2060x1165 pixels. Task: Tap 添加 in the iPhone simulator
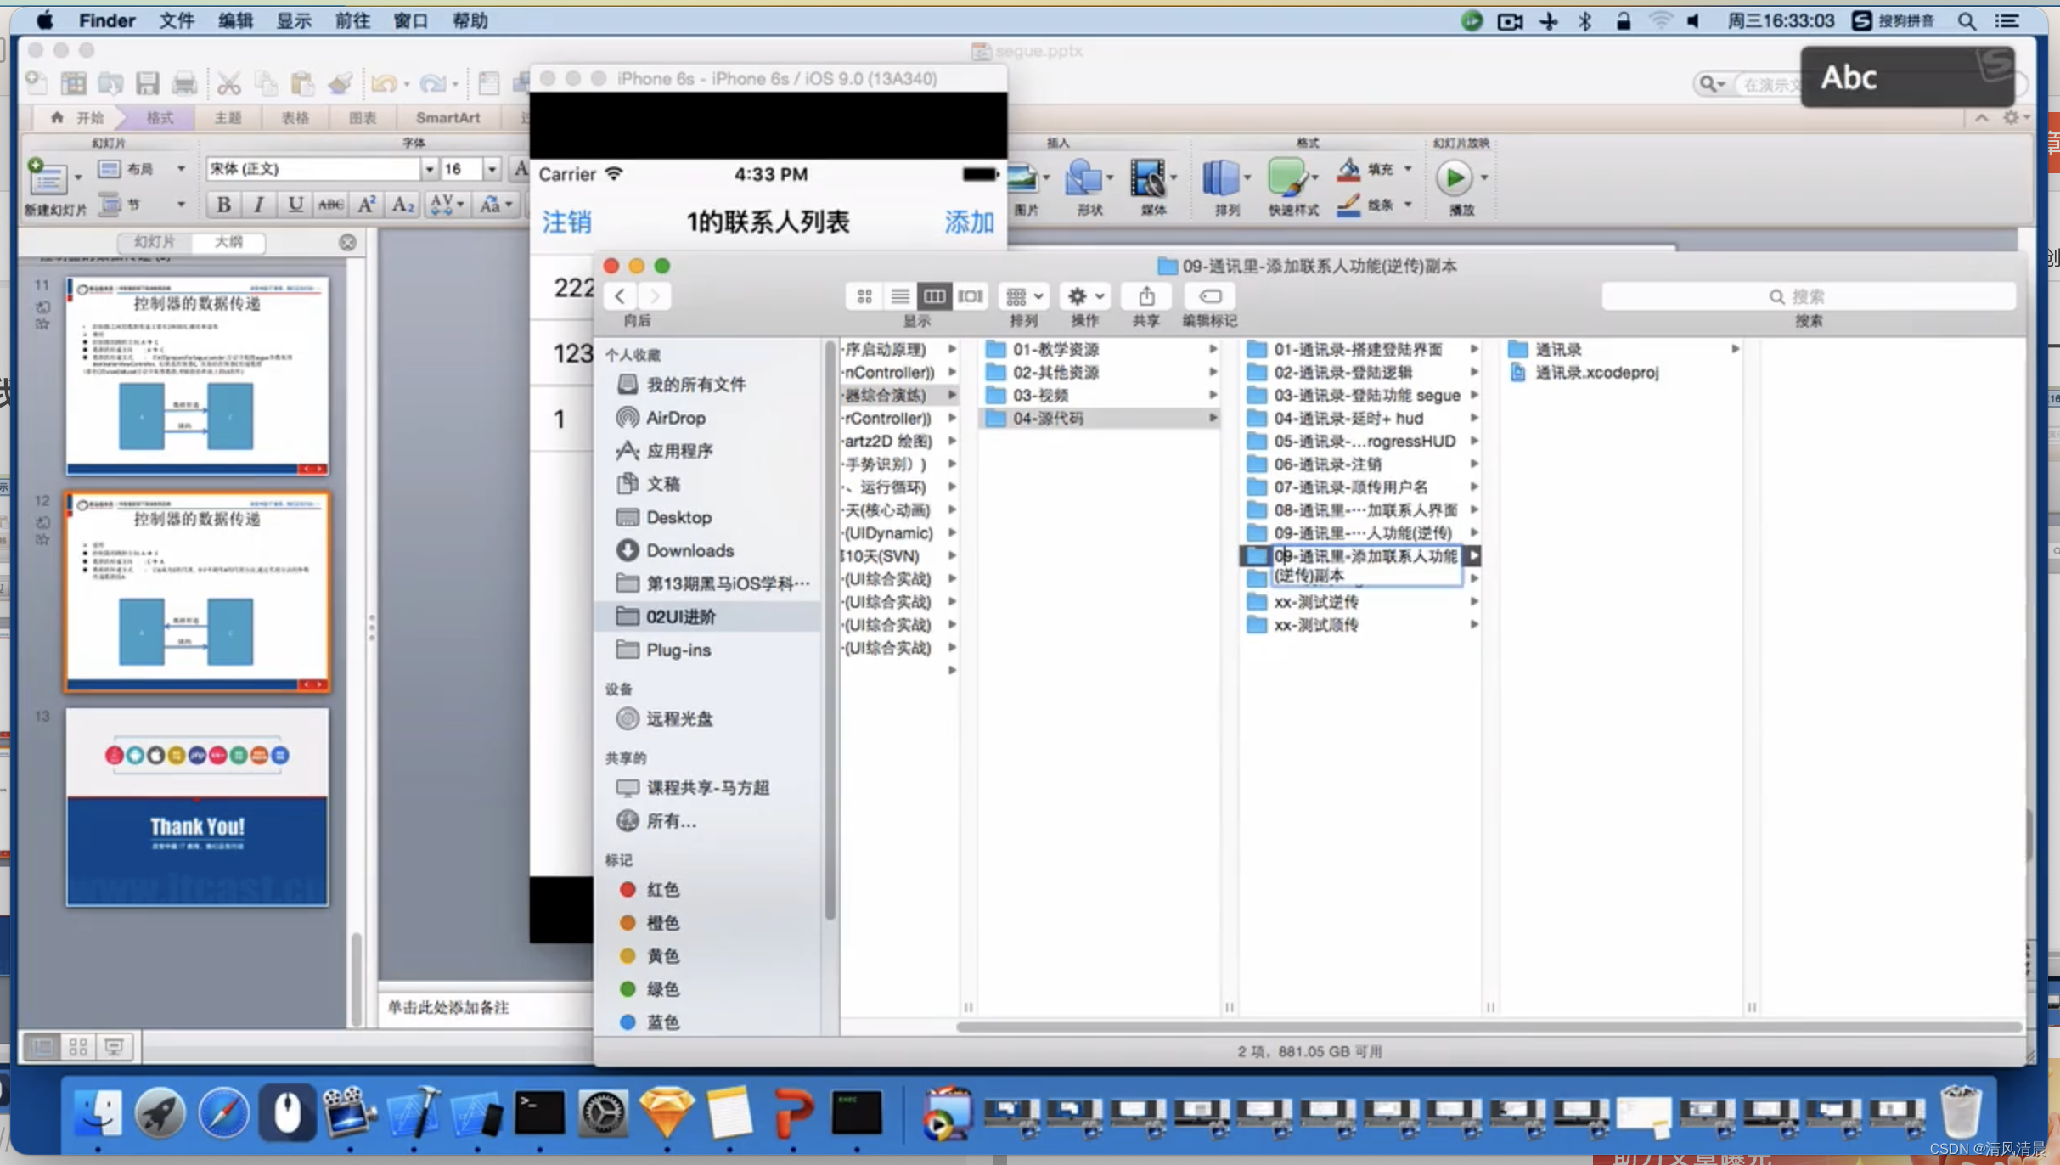pyautogui.click(x=969, y=222)
